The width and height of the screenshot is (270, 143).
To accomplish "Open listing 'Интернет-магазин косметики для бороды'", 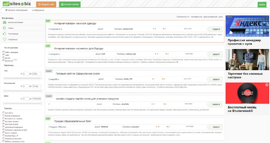I will (79, 48).
